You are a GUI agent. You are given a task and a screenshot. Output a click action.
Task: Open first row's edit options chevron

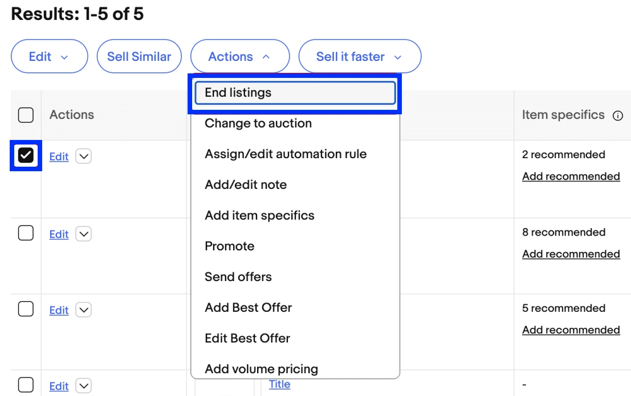coord(83,156)
